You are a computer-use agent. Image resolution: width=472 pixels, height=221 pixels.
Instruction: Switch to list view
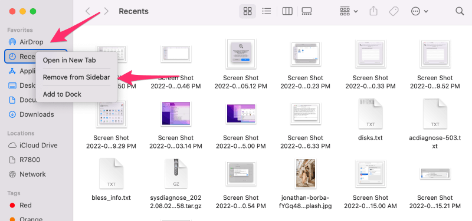pyautogui.click(x=267, y=11)
